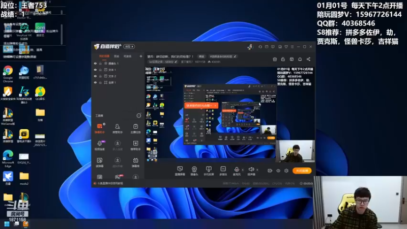Start recording with the camcorder icon
Image resolution: width=407 pixels, height=229 pixels.
point(270,170)
